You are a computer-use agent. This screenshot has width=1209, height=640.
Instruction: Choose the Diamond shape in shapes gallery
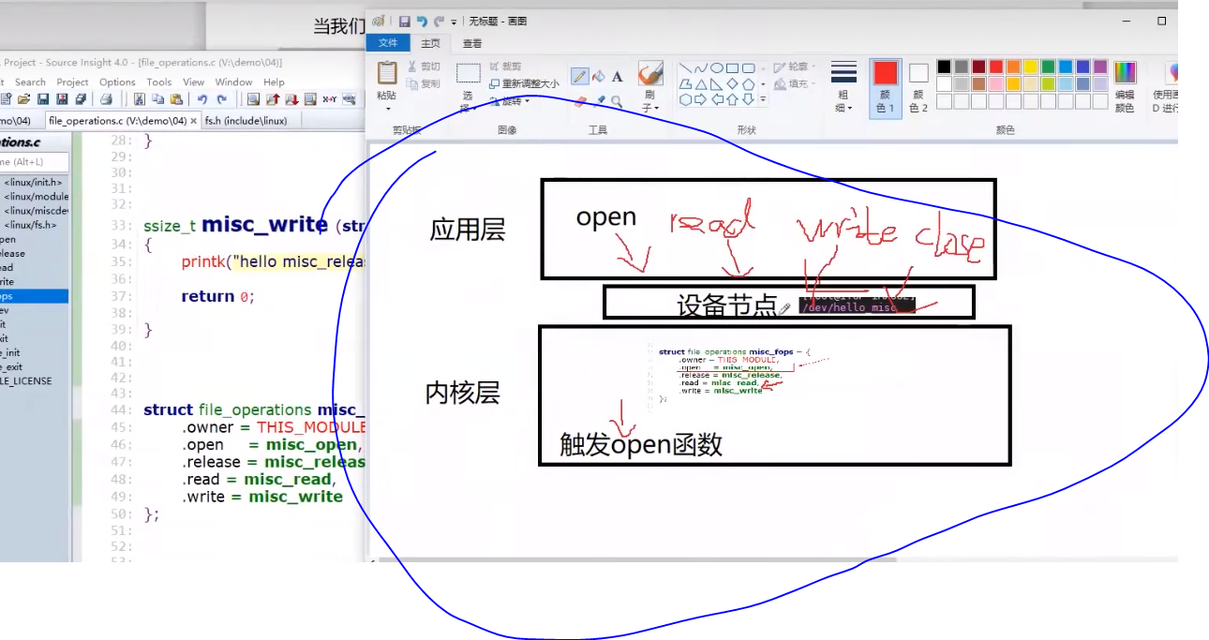tap(732, 84)
